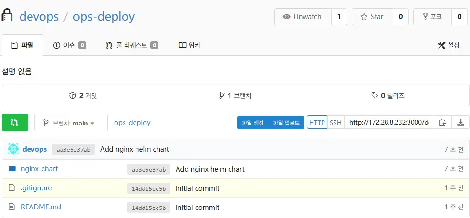Open the 설정 settings page

point(449,45)
